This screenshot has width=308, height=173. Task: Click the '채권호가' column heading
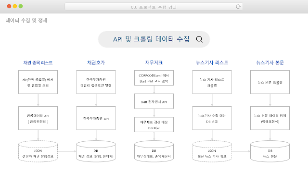click(x=96, y=62)
